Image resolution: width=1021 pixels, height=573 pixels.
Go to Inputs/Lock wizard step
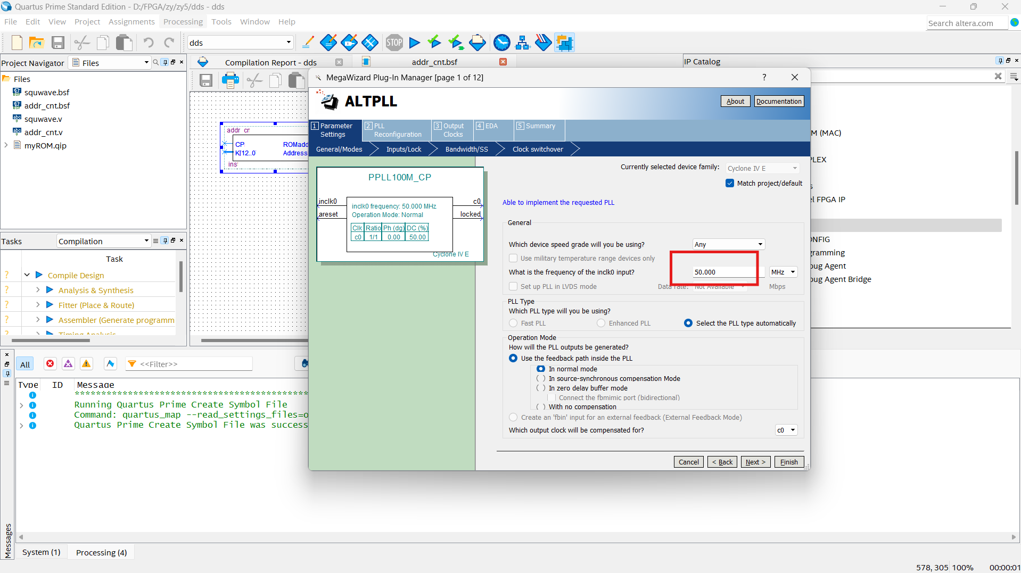404,149
